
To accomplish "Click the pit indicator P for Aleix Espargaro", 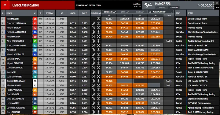I will point(31,41).
